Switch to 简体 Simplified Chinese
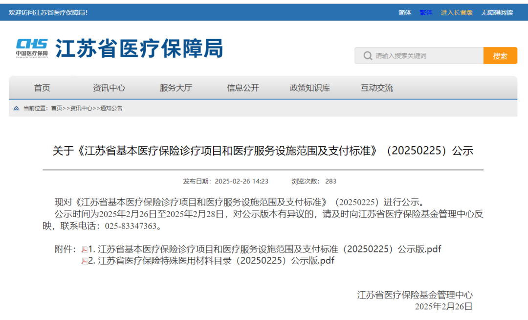 pyautogui.click(x=405, y=12)
